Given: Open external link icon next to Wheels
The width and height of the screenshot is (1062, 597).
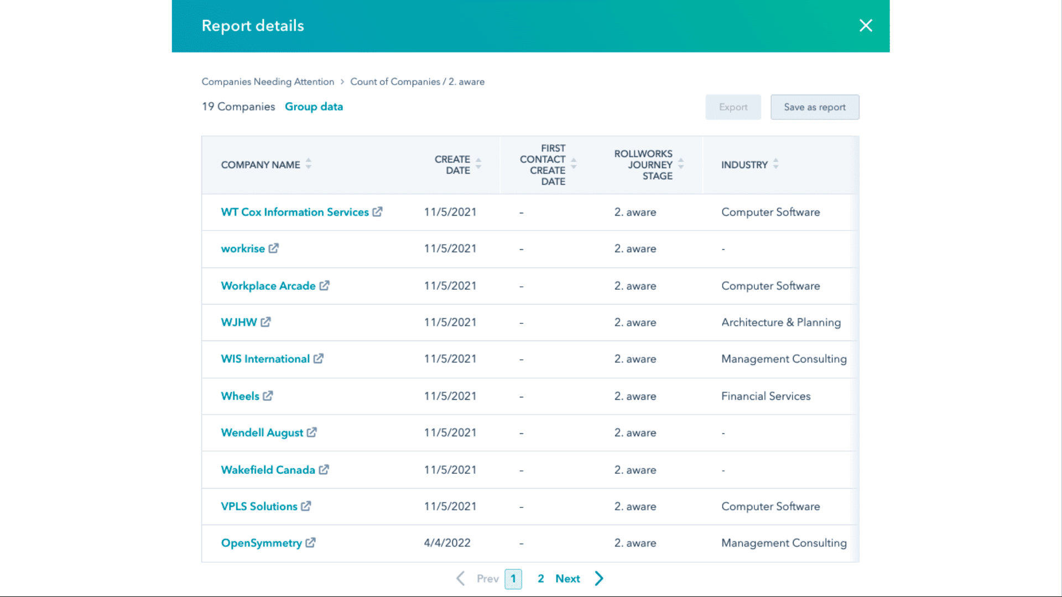Looking at the screenshot, I should (x=268, y=396).
